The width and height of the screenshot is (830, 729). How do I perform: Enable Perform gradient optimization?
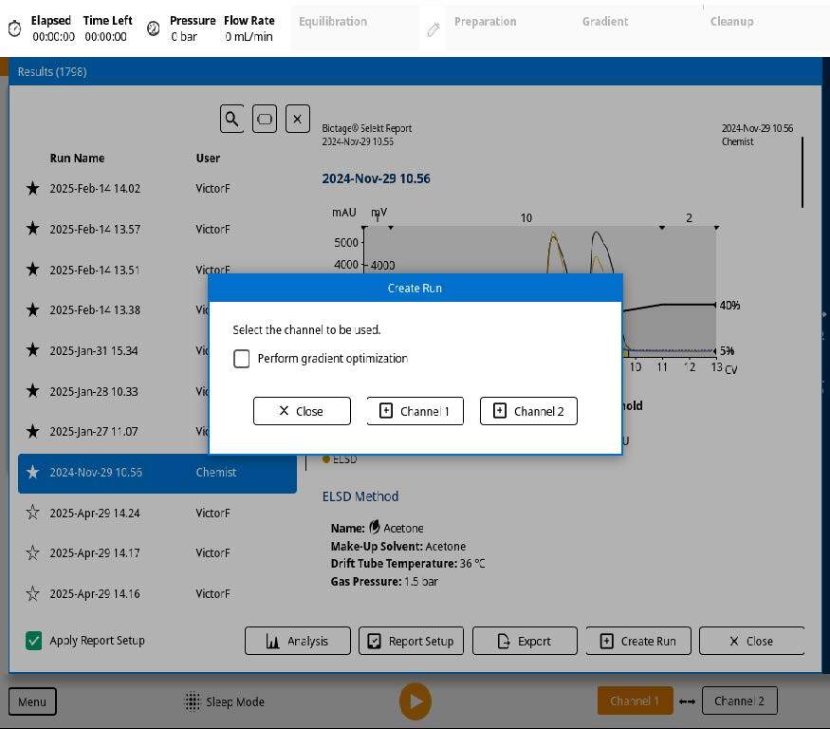(242, 359)
